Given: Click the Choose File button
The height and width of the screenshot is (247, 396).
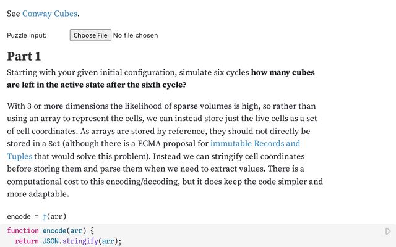Looking at the screenshot, I should 90,35.
